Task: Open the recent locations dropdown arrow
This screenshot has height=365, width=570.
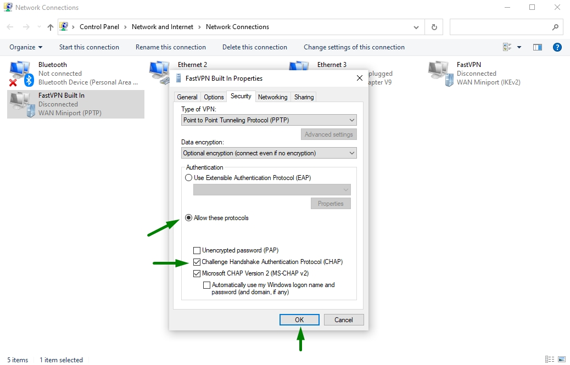Action: pos(39,27)
